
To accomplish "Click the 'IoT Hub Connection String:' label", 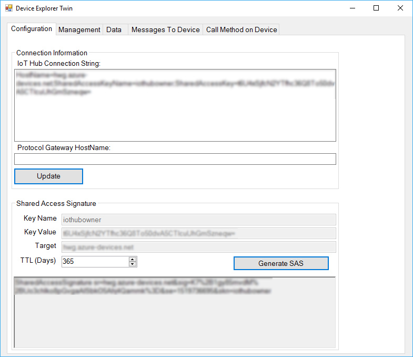I will click(59, 63).
